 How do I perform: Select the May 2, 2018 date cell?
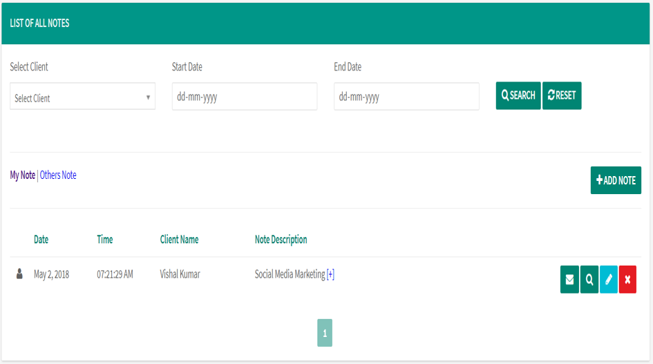click(x=51, y=274)
